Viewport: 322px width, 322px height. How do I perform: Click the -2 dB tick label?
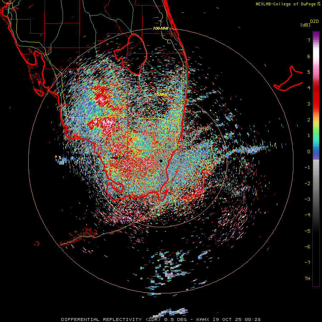click(307, 184)
